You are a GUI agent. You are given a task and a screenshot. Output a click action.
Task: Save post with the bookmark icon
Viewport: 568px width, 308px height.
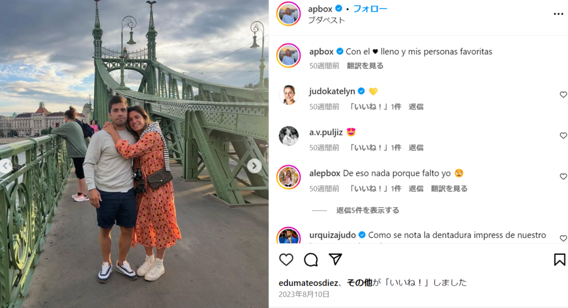[x=559, y=260]
